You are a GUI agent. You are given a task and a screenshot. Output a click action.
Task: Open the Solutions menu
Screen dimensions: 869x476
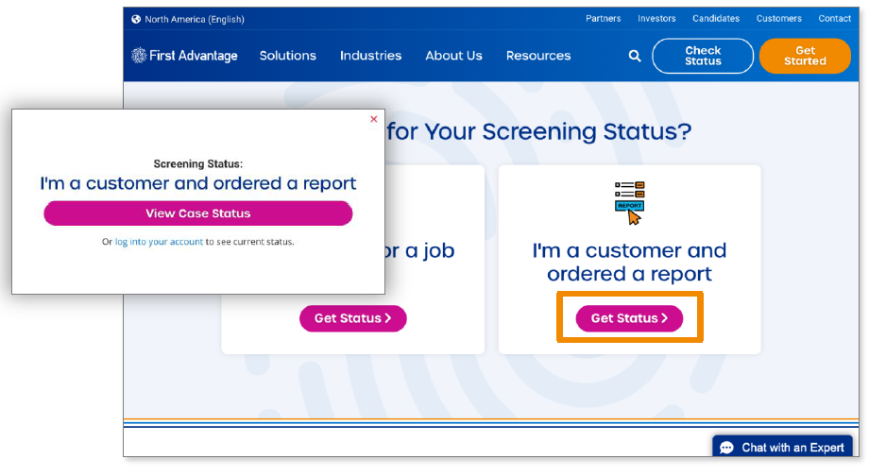click(288, 56)
